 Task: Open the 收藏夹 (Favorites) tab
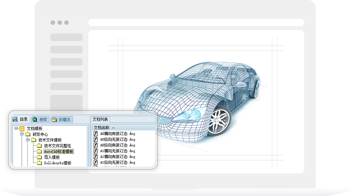62,120
